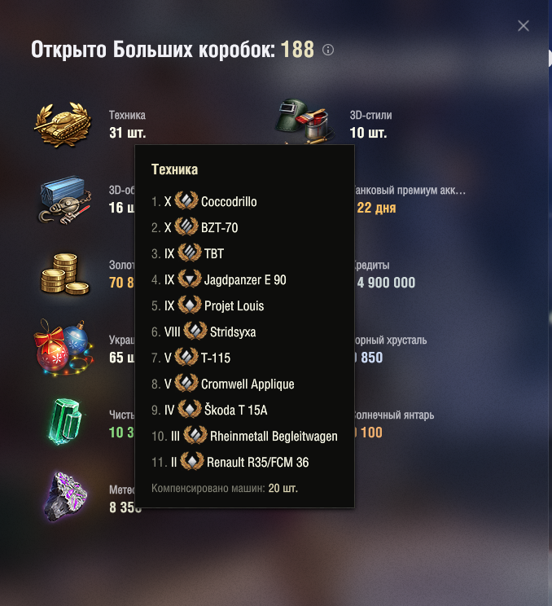The height and width of the screenshot is (606, 552).
Task: Click the info icon next to 188
Action: (x=328, y=50)
